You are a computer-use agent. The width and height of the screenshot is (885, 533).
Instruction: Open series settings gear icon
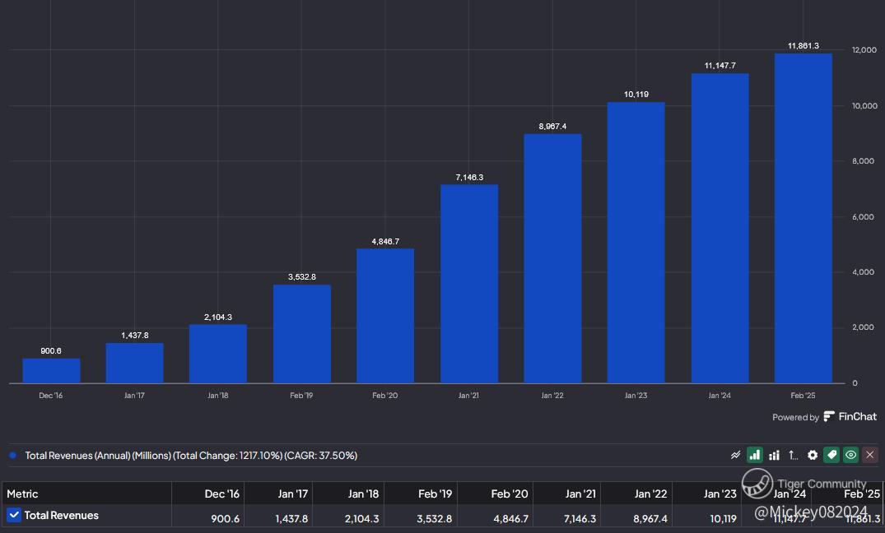pos(813,455)
